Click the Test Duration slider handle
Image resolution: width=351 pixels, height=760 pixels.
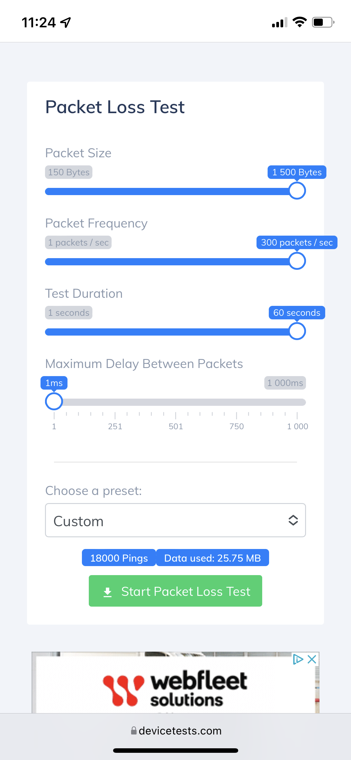[x=297, y=331]
